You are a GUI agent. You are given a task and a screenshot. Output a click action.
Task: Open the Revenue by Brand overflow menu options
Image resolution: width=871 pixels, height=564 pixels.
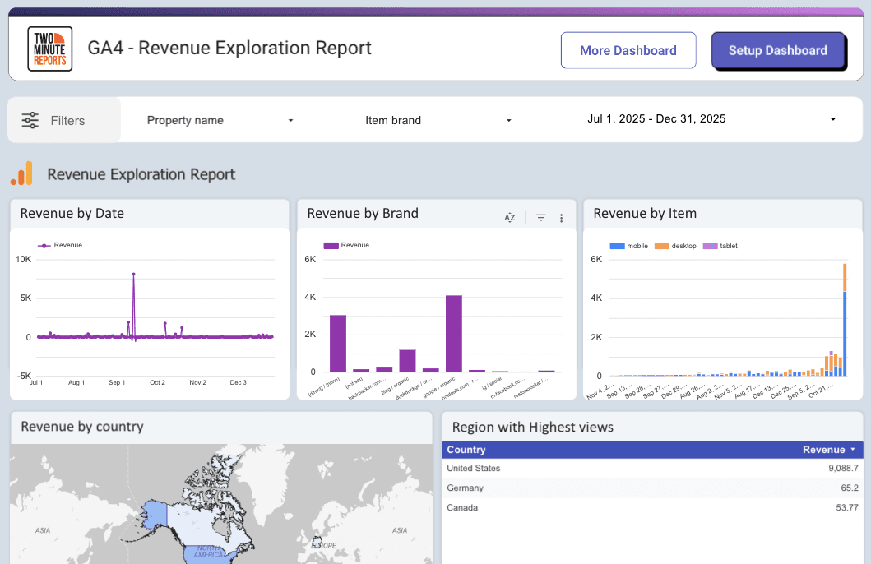coord(561,217)
